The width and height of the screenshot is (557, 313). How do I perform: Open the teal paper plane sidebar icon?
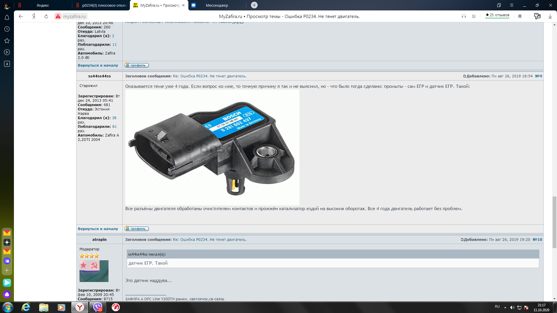(7, 283)
